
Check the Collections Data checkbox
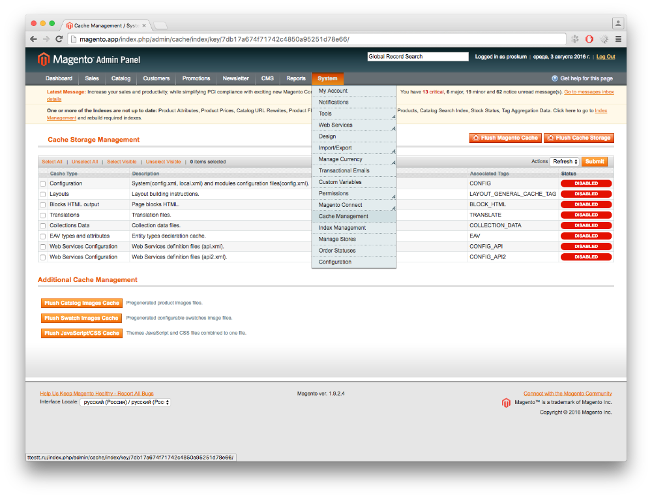point(43,226)
